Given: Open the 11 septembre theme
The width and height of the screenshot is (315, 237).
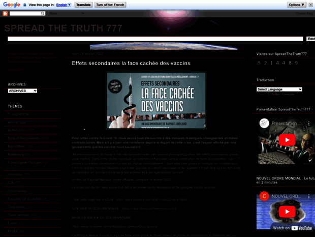Looking at the screenshot, I should [18, 114].
